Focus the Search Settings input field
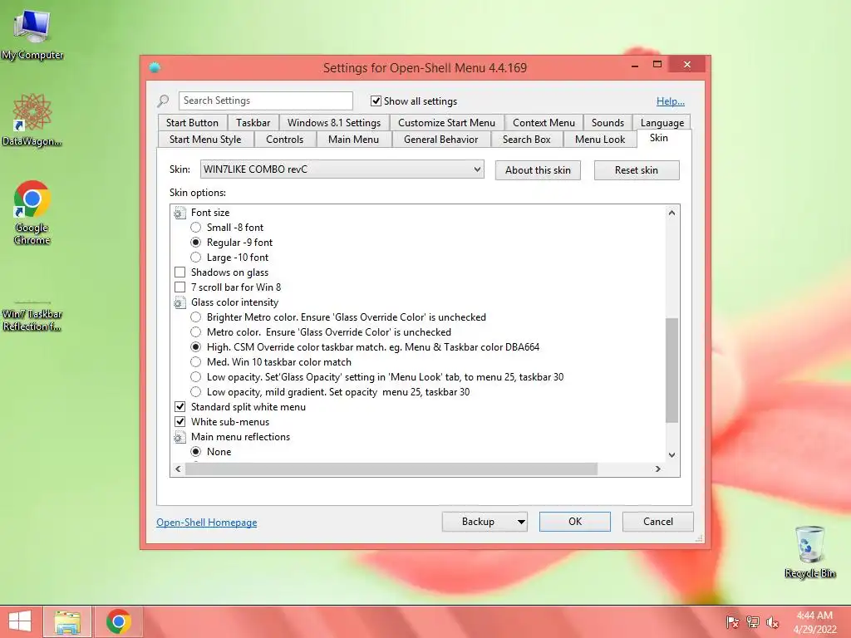This screenshot has width=851, height=638. [265, 101]
